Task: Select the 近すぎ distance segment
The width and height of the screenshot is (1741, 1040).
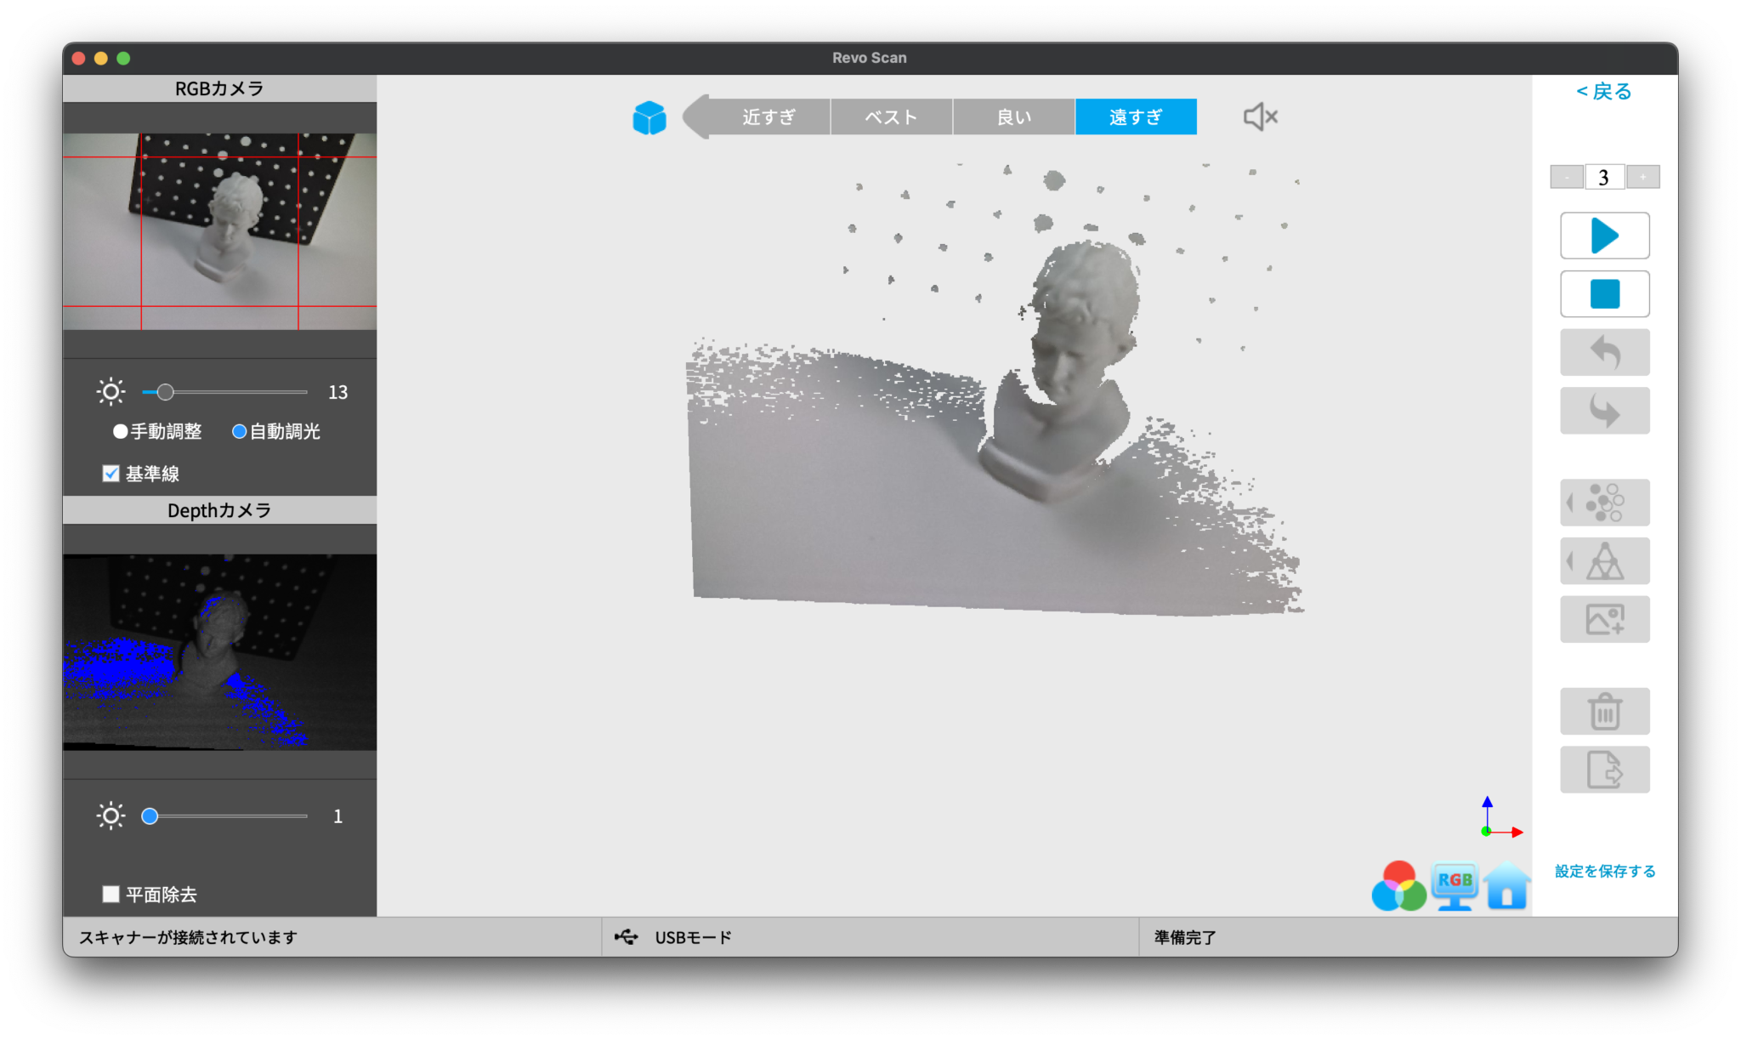Action: pyautogui.click(x=768, y=117)
